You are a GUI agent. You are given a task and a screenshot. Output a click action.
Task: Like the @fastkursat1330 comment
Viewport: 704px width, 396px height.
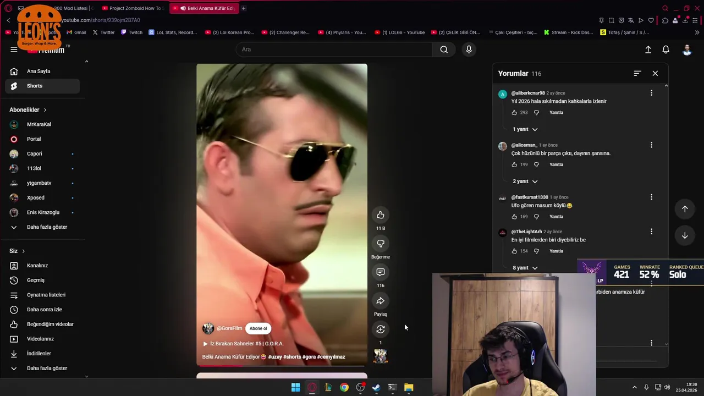click(514, 216)
